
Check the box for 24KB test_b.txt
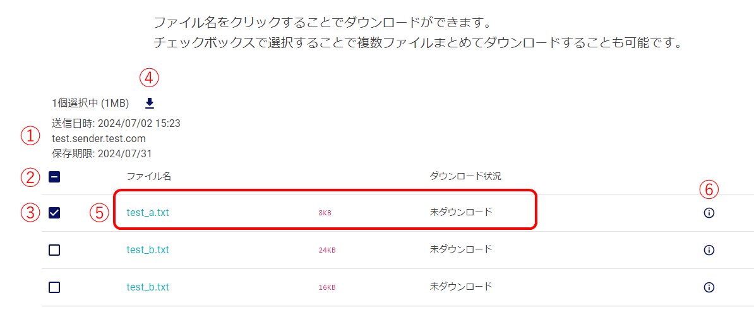click(54, 250)
